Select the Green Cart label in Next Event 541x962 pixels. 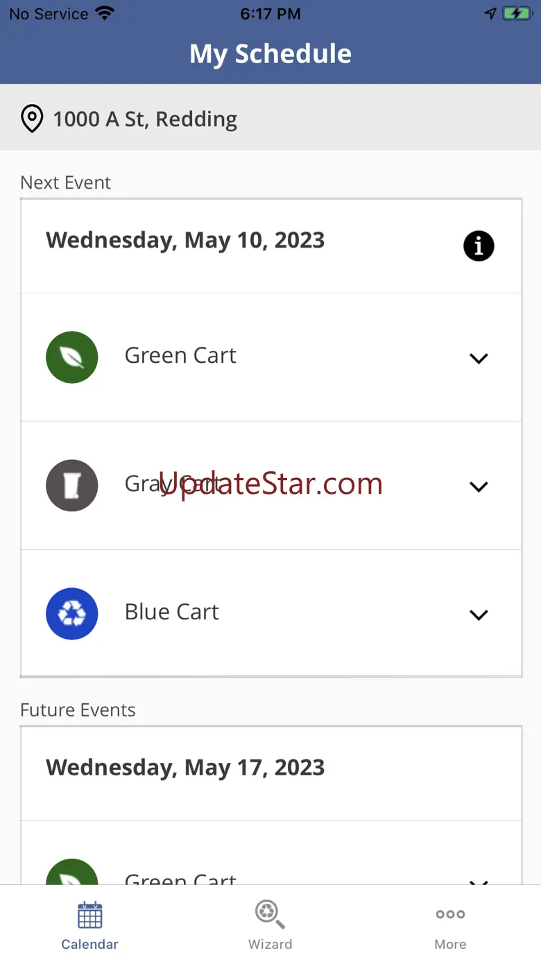180,355
